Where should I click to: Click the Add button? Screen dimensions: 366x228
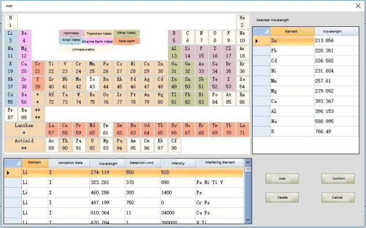coord(282,178)
